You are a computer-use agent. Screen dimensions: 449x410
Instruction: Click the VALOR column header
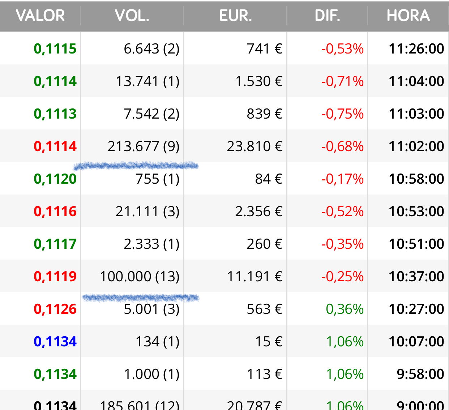coord(40,16)
